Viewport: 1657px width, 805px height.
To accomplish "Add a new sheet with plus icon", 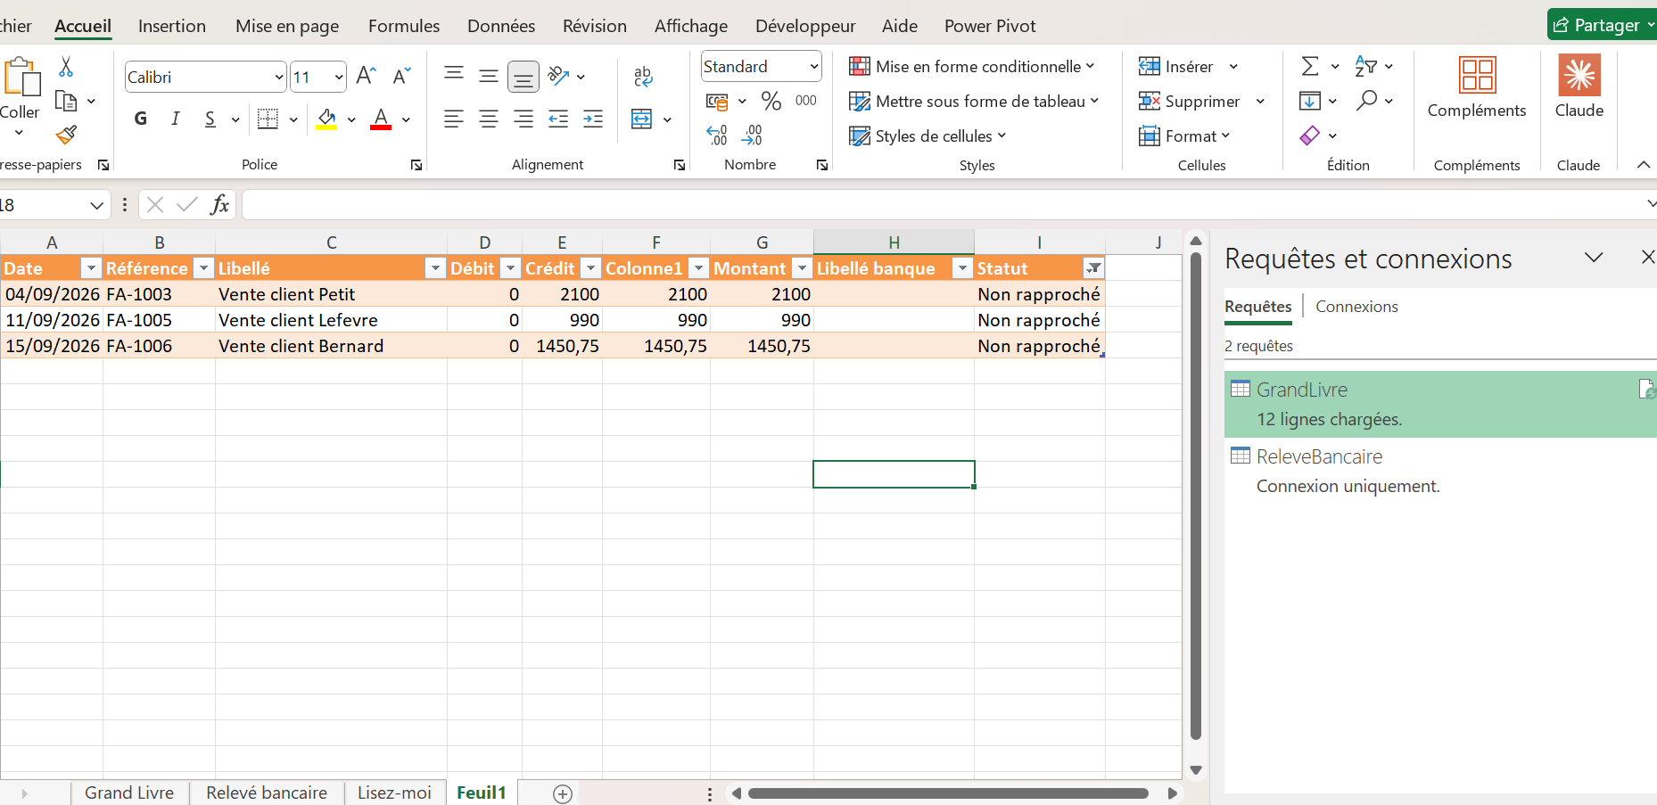I will point(563,793).
